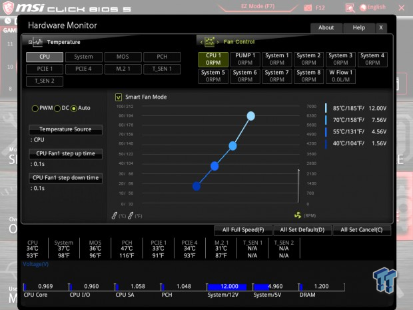This screenshot has width=413, height=310.
Task: Open CPU Fan1 step up time
Action: [x=65, y=154]
